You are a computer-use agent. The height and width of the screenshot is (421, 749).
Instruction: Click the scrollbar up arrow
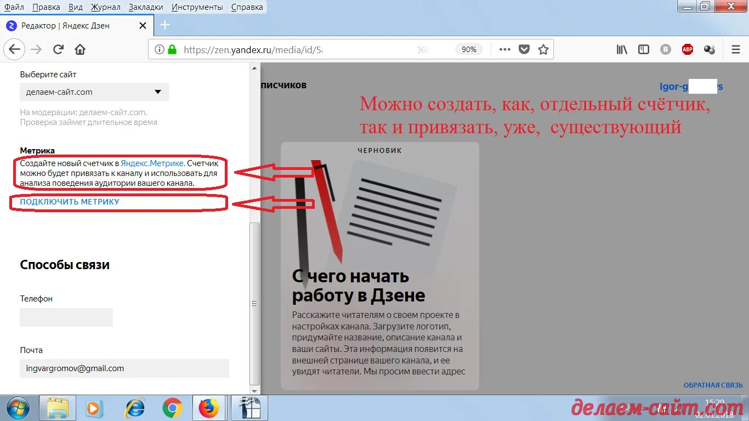[254, 68]
